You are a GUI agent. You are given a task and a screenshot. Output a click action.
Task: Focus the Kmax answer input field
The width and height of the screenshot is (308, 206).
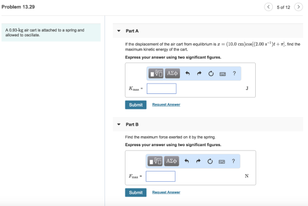tap(162, 88)
